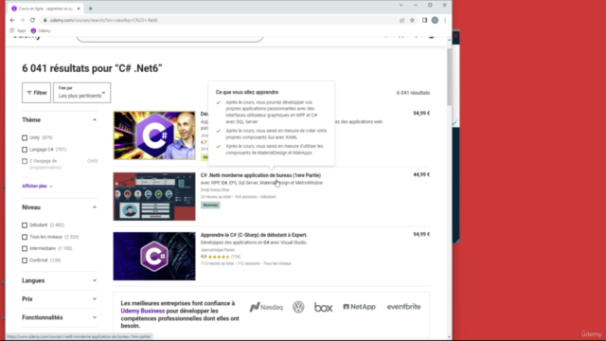Screen dimensions: 606x341
Task: Click the 94,99 € price of first course
Action: 421,114
